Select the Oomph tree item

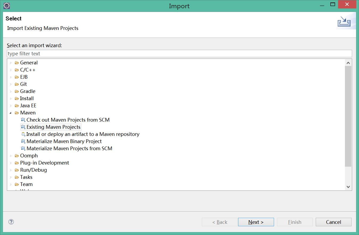(29, 156)
